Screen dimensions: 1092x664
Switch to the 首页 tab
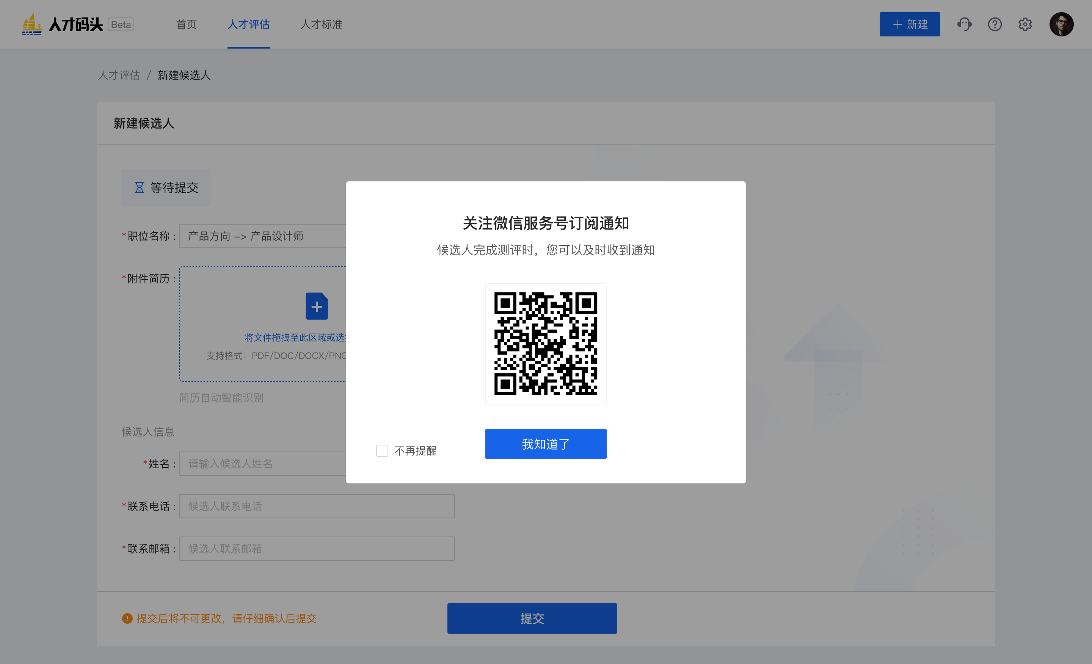(x=186, y=24)
